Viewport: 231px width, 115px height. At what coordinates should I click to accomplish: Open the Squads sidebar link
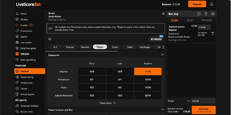(x=25, y=54)
